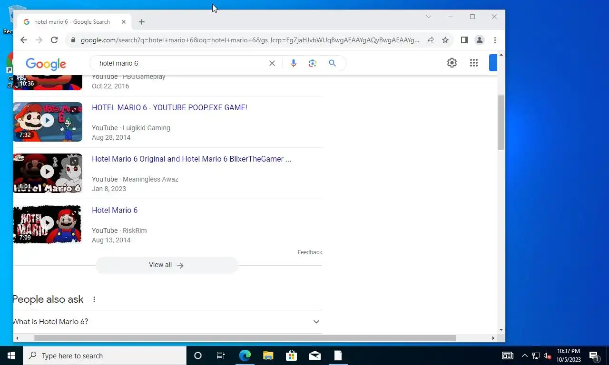Open Google quick settings gear

[x=452, y=63]
